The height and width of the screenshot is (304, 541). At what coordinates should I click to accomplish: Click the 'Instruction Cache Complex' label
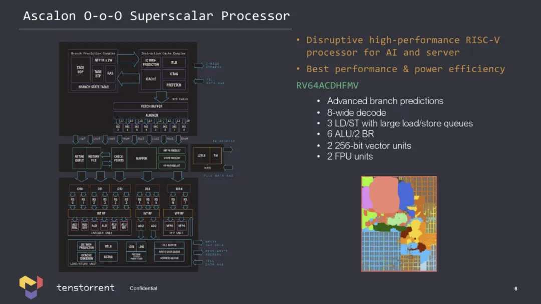click(x=163, y=53)
